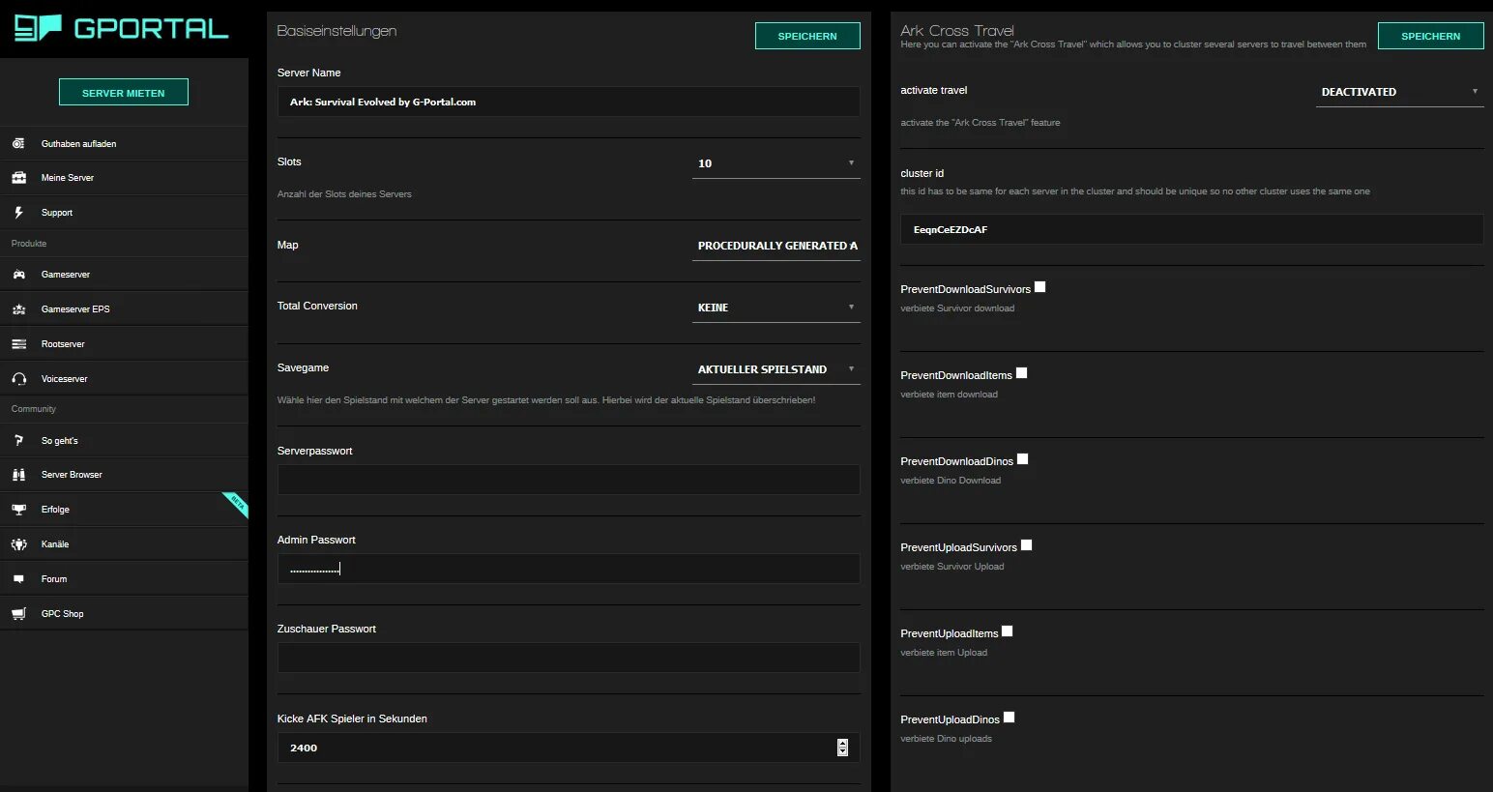
Task: Click the Erfolge trophy icon
Action: tap(18, 510)
